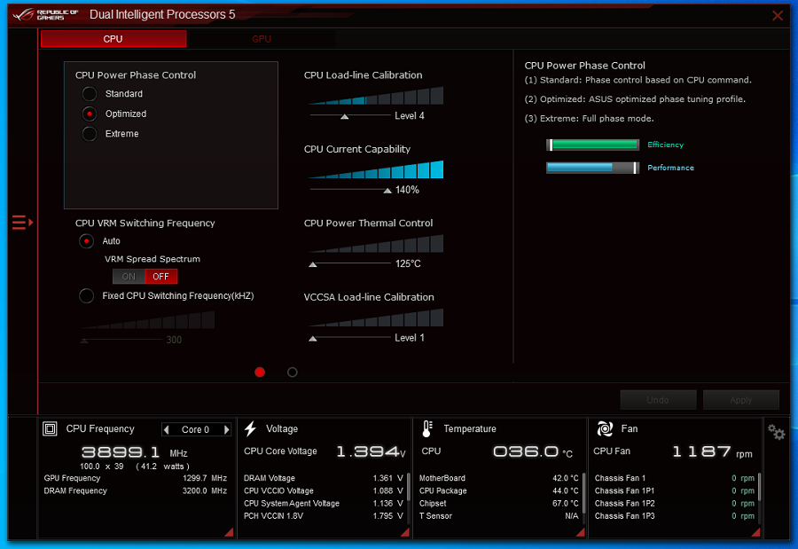Click the fixed switching frequency slider handle
This screenshot has width=798, height=549.
click(x=84, y=341)
